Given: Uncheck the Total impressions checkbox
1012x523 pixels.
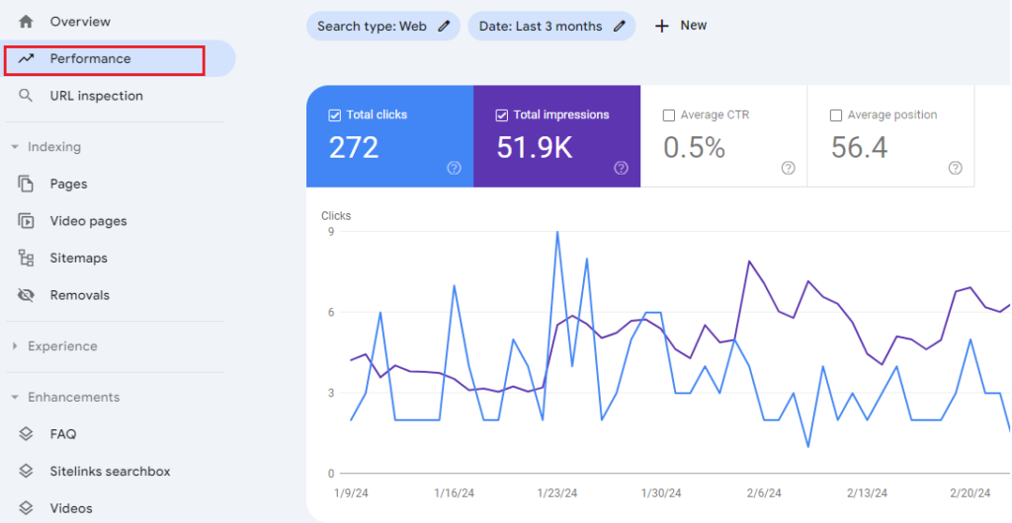Looking at the screenshot, I should point(501,115).
